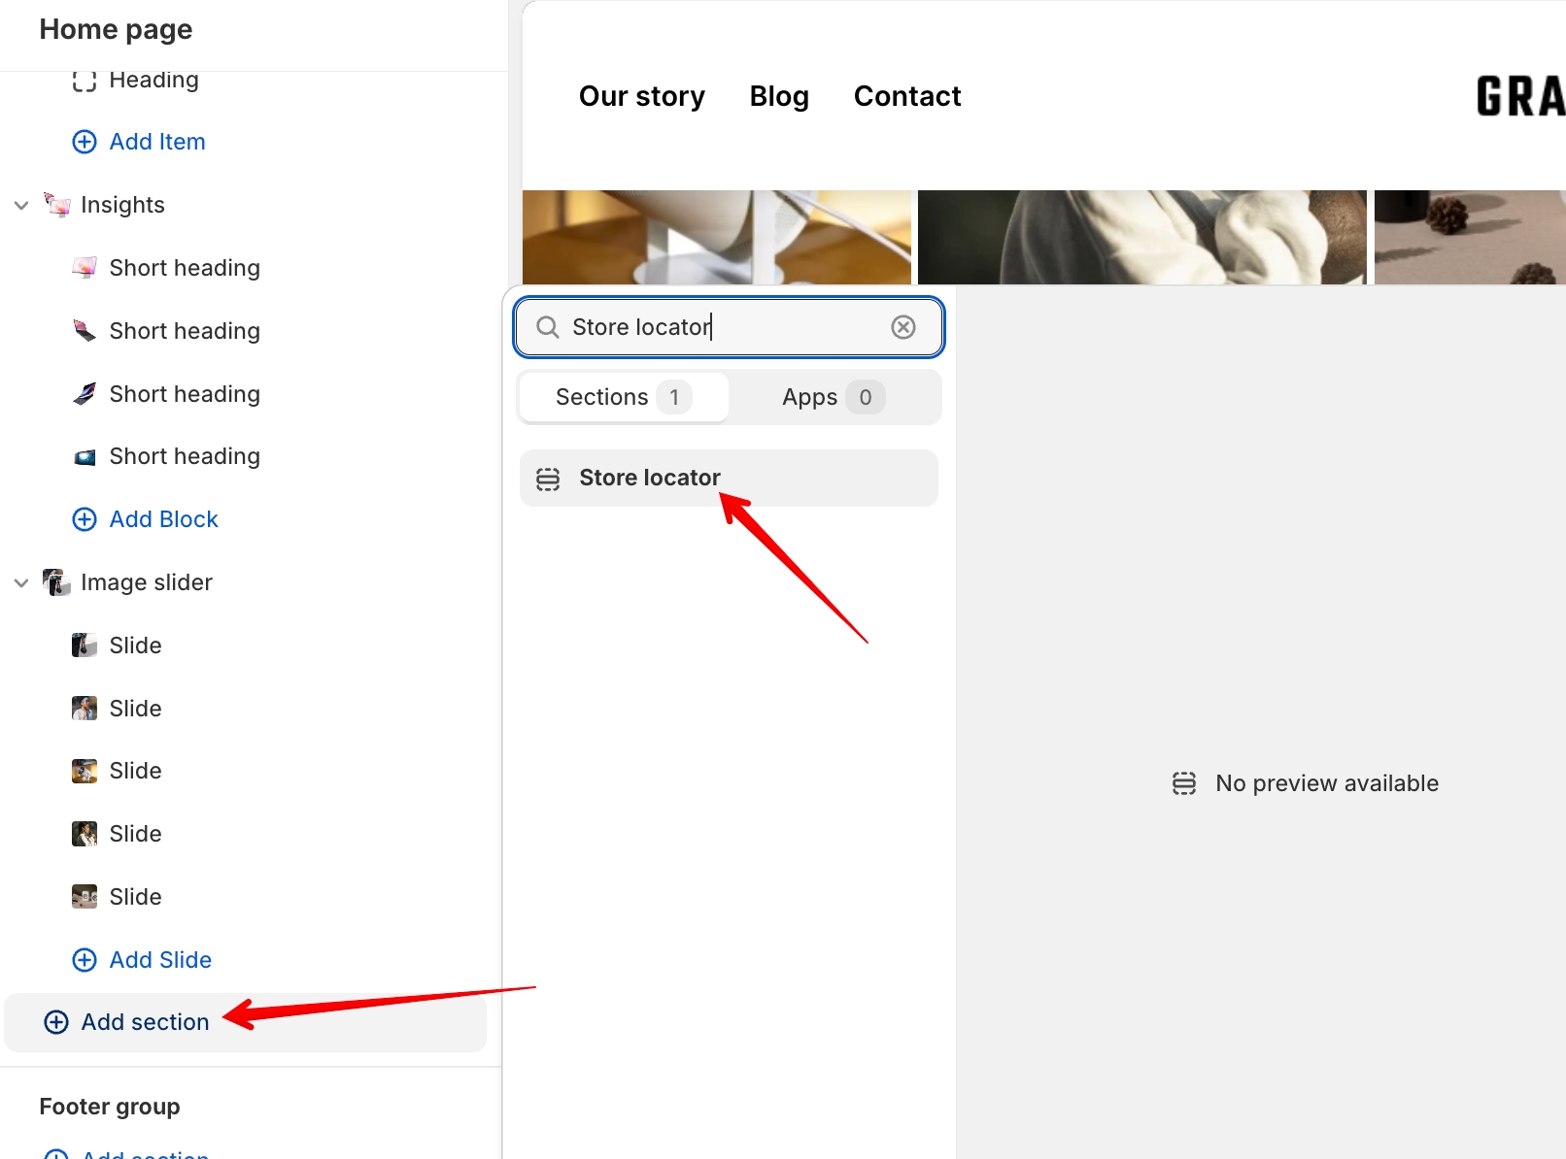
Task: Select the first Short heading block
Action: point(184,268)
